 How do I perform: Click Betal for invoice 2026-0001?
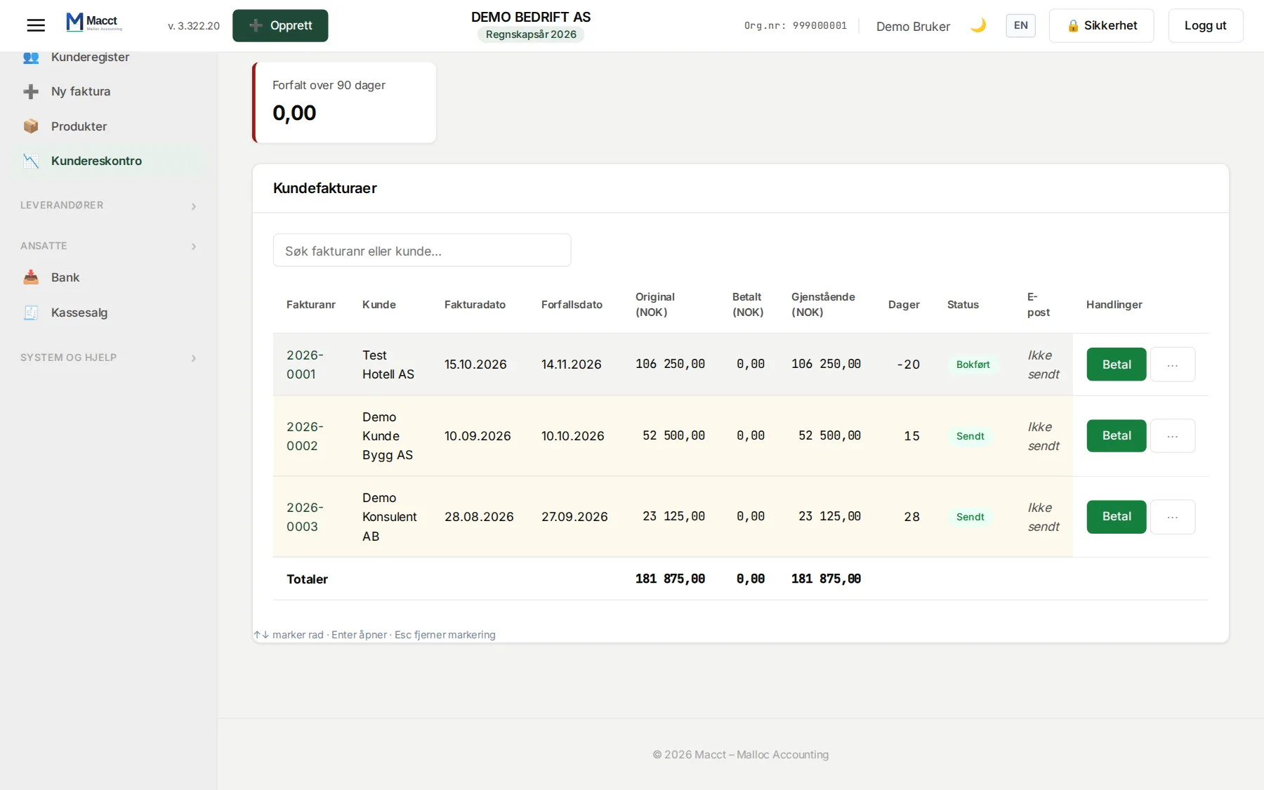pyautogui.click(x=1117, y=364)
